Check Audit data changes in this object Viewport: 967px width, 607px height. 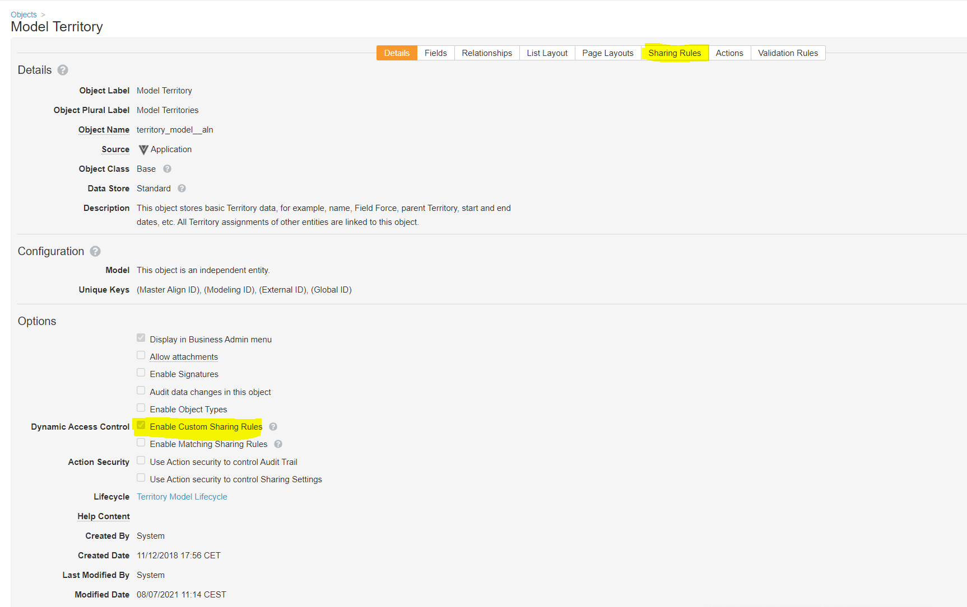pyautogui.click(x=141, y=390)
